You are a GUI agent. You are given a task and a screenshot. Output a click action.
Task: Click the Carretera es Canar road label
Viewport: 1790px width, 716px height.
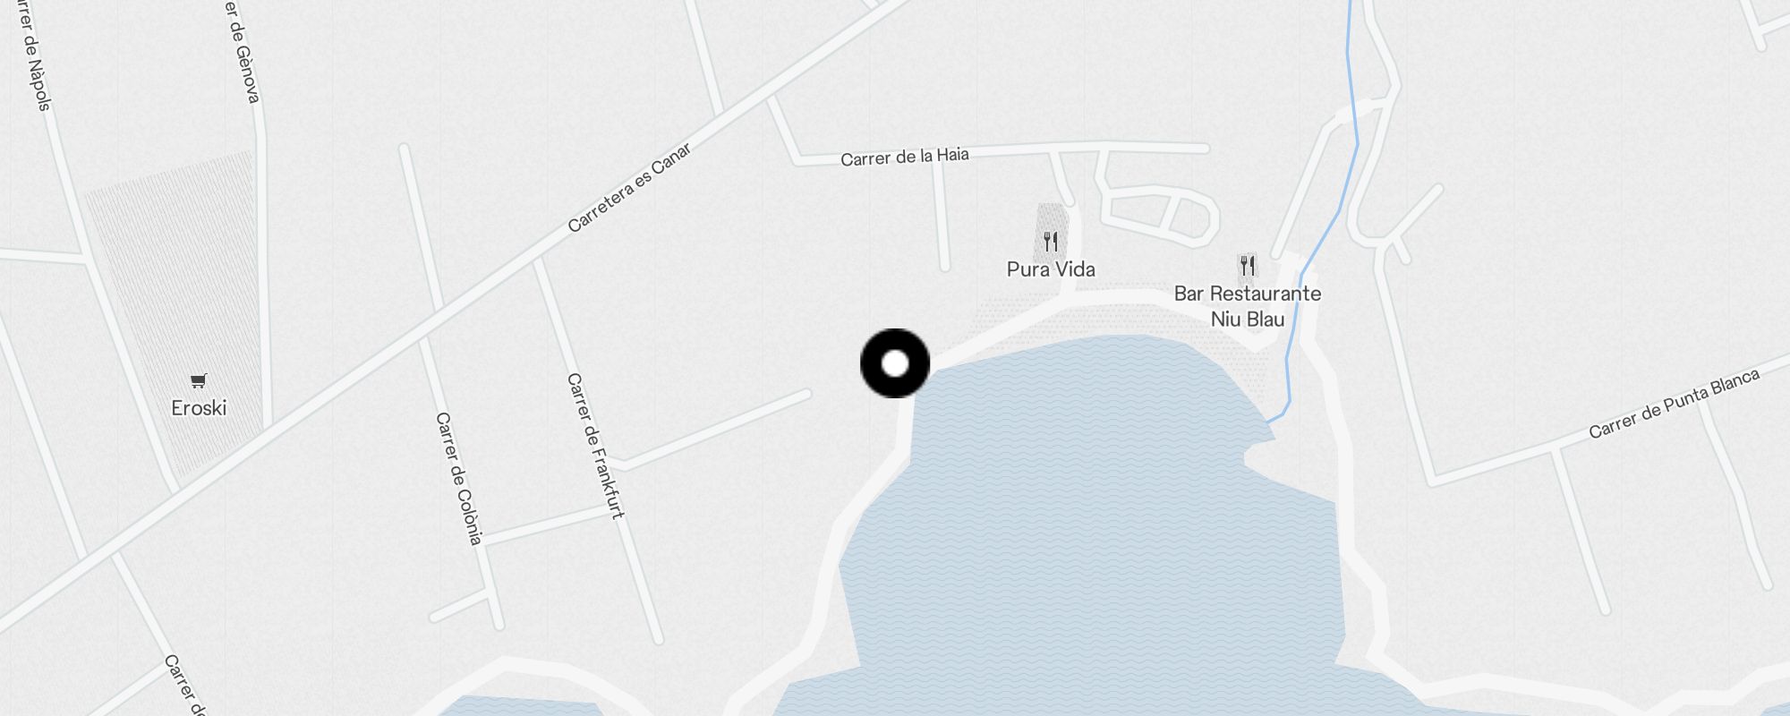pyautogui.click(x=629, y=188)
